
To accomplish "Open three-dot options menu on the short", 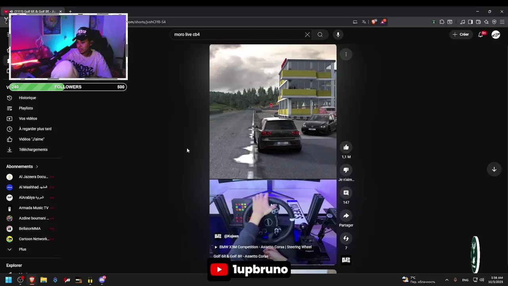I will click(346, 54).
